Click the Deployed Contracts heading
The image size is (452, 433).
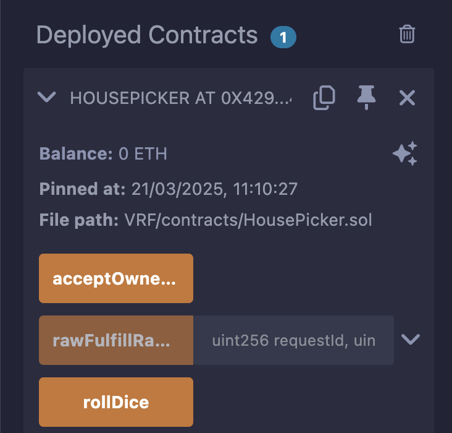pos(147,35)
